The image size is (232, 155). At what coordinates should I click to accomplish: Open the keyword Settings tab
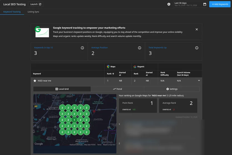pos(172,89)
